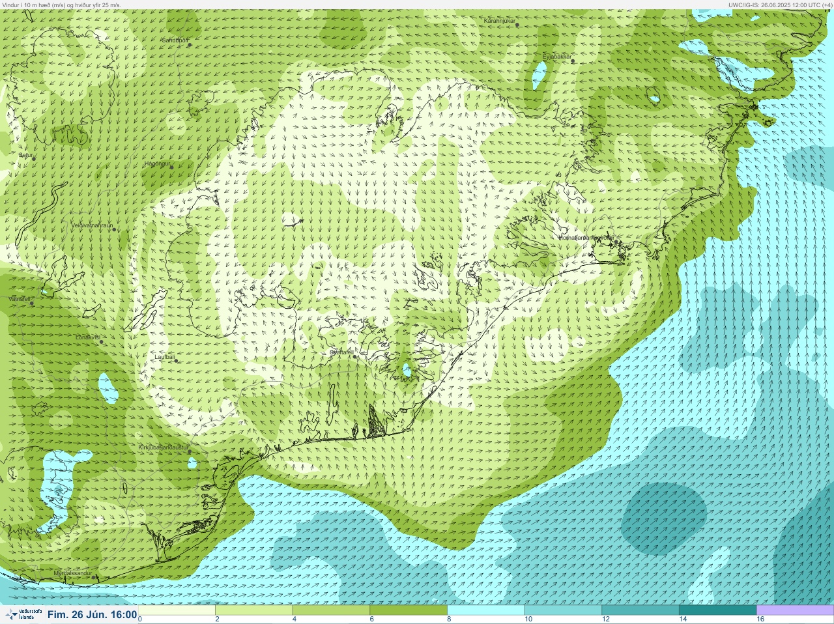Click the Kárahnjúkar station label
Screen dimensions: 834x624
point(500,21)
